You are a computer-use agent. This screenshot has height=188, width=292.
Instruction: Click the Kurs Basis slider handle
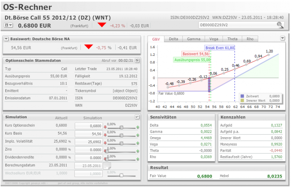click(x=121, y=135)
